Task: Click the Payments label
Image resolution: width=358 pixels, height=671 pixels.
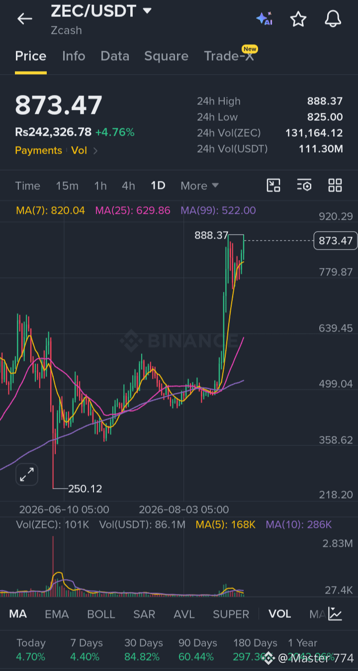Action: tap(38, 151)
